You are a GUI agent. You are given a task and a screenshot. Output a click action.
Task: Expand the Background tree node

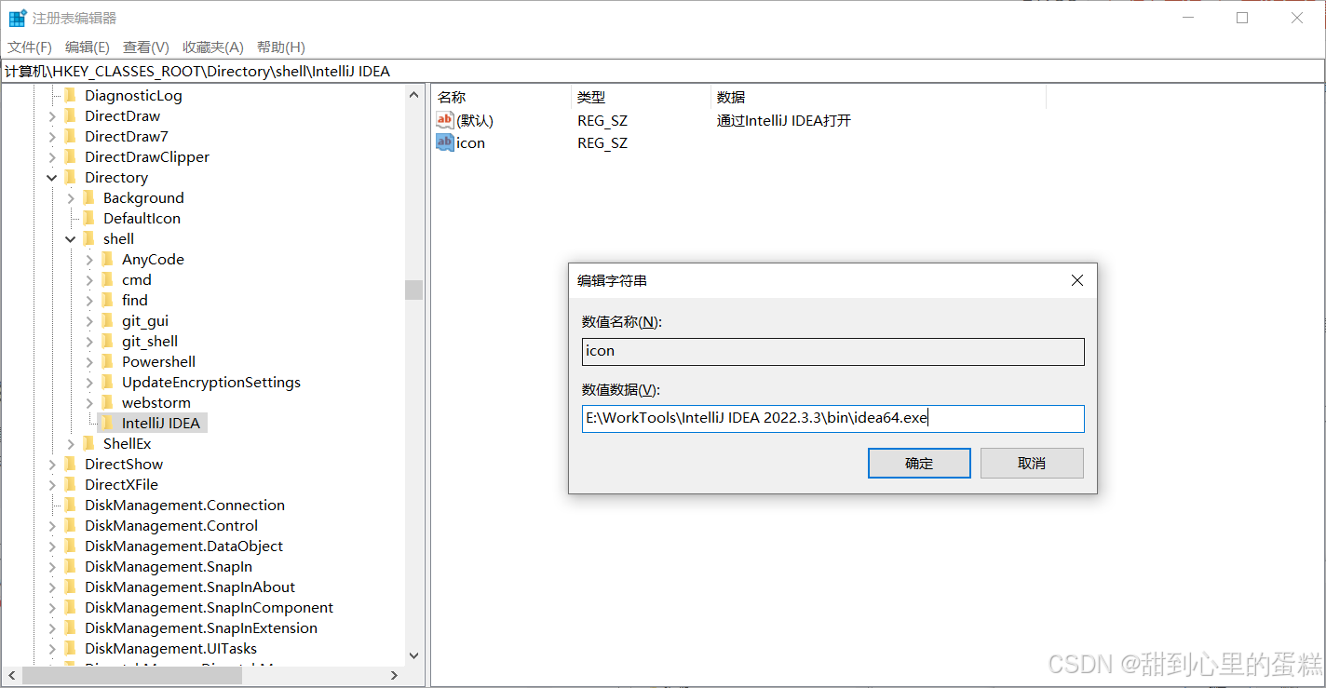[71, 197]
